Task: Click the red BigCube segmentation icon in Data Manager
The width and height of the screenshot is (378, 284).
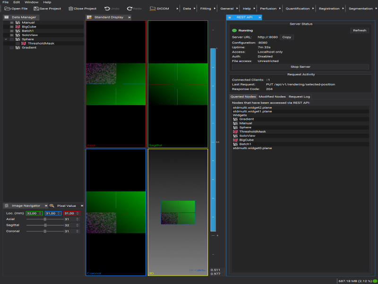Action: pyautogui.click(x=17, y=27)
